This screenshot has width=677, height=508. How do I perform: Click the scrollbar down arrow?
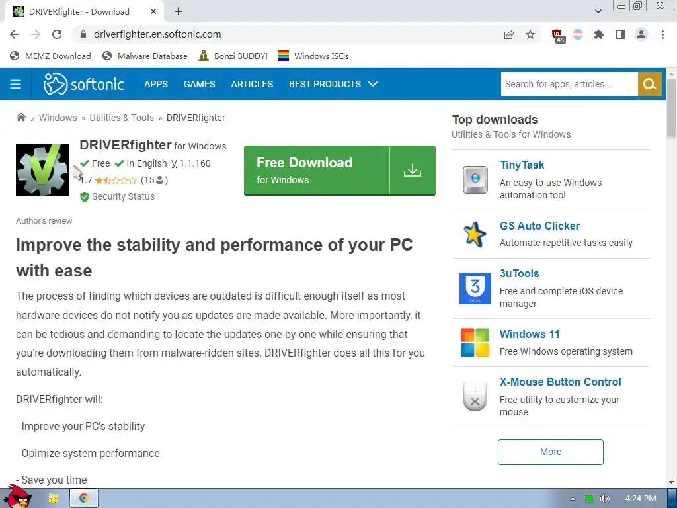pyautogui.click(x=671, y=482)
